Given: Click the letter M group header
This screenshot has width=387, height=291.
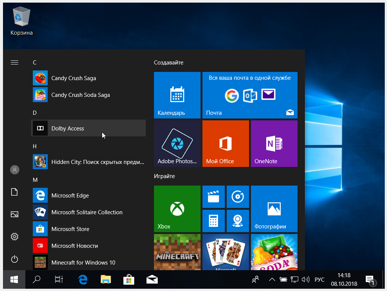Looking at the screenshot, I should pos(35,180).
